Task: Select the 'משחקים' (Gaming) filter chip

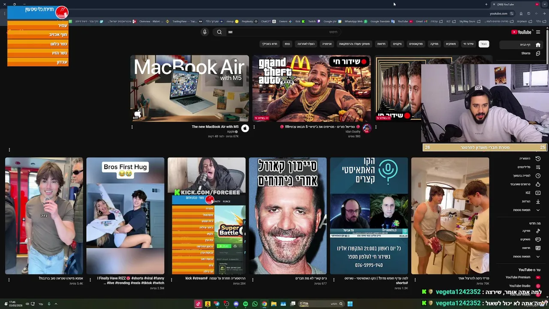Action: coord(451,44)
